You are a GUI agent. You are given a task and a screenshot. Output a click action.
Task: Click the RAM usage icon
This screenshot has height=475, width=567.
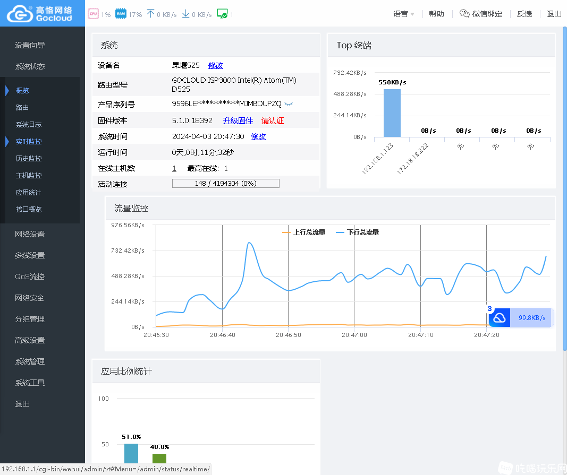(x=121, y=14)
